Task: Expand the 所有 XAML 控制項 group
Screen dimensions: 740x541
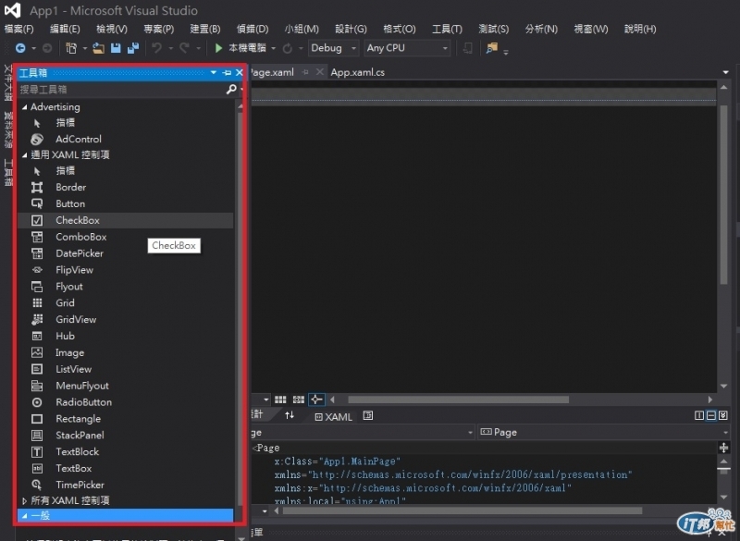Action: 25,501
